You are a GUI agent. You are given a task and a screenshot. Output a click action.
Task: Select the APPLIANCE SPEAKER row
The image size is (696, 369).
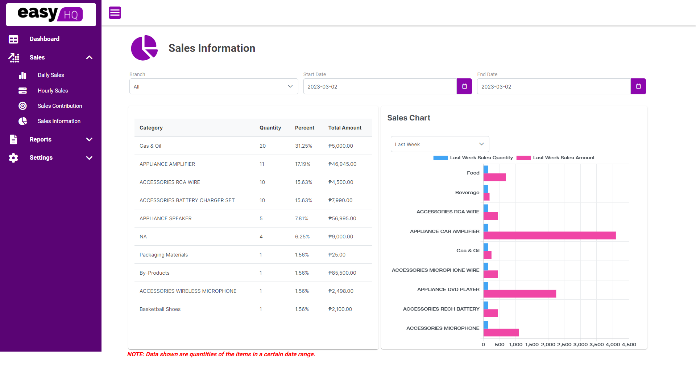(253, 218)
